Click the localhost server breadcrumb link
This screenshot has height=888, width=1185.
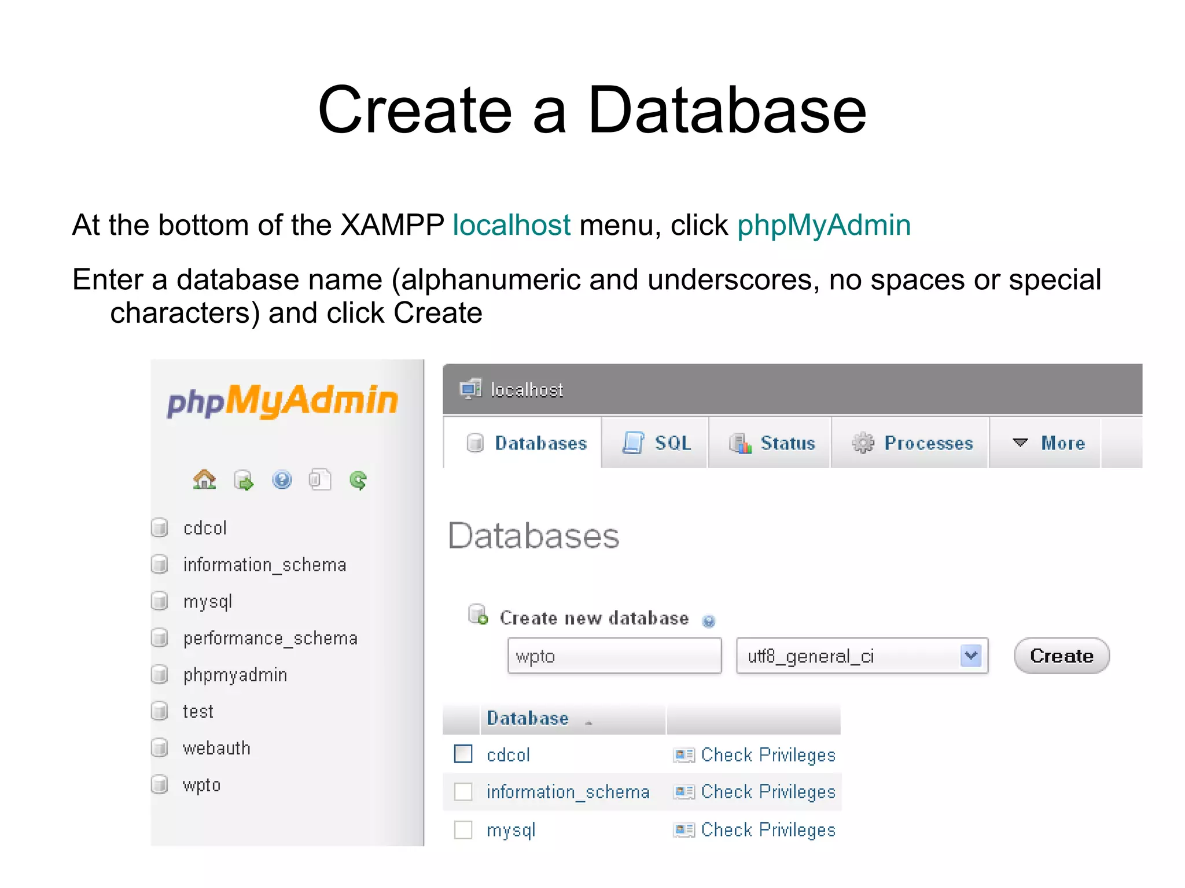click(527, 390)
